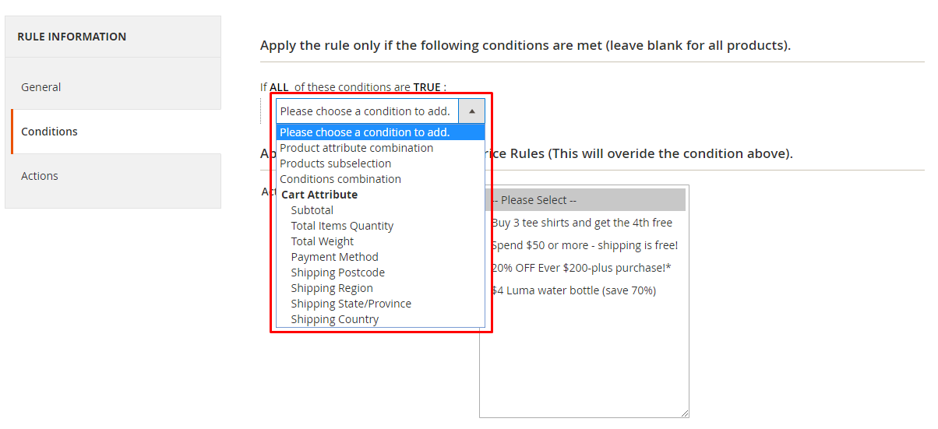Switch to the Conditions tab

[49, 132]
